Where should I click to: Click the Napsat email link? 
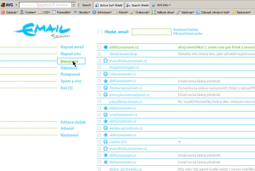coord(72,47)
